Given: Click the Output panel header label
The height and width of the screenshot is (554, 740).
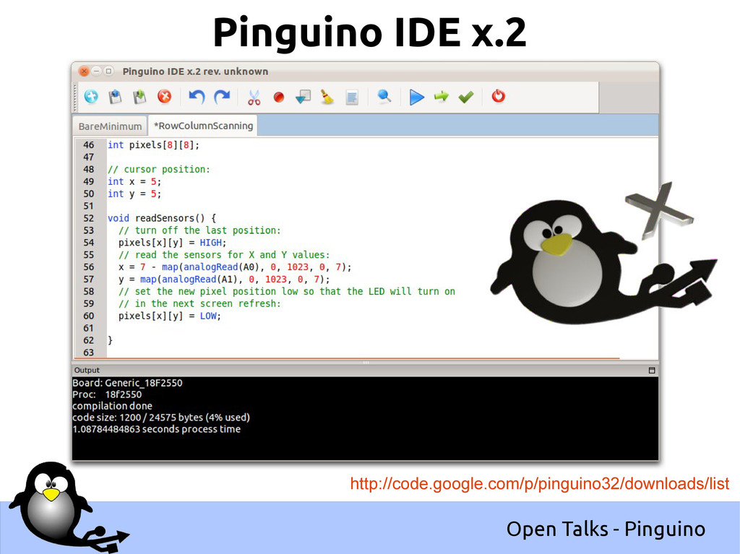Looking at the screenshot, I should [x=87, y=371].
